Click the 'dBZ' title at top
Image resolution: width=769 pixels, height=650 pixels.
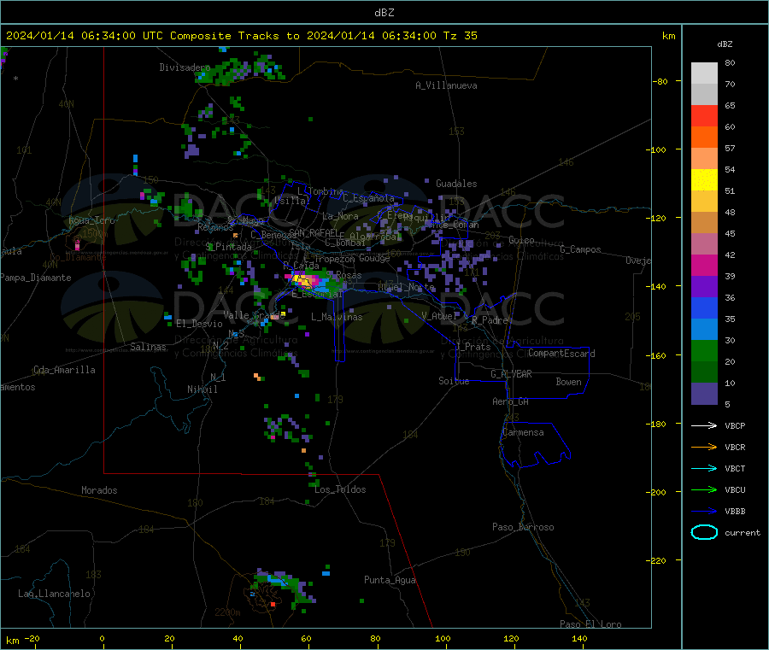[384, 13]
